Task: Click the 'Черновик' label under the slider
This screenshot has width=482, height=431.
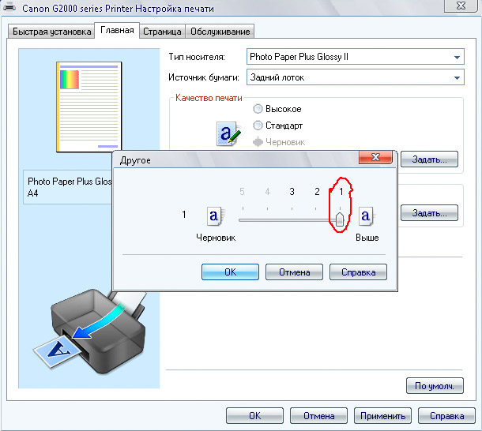Action: pyautogui.click(x=216, y=238)
